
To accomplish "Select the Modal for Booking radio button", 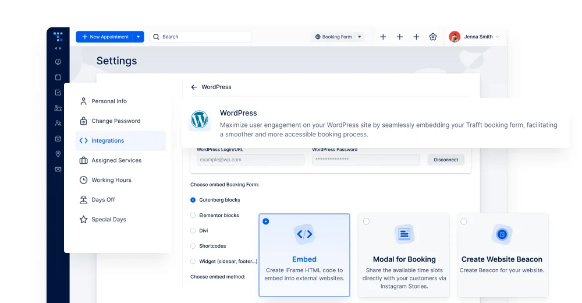I will click(x=366, y=221).
